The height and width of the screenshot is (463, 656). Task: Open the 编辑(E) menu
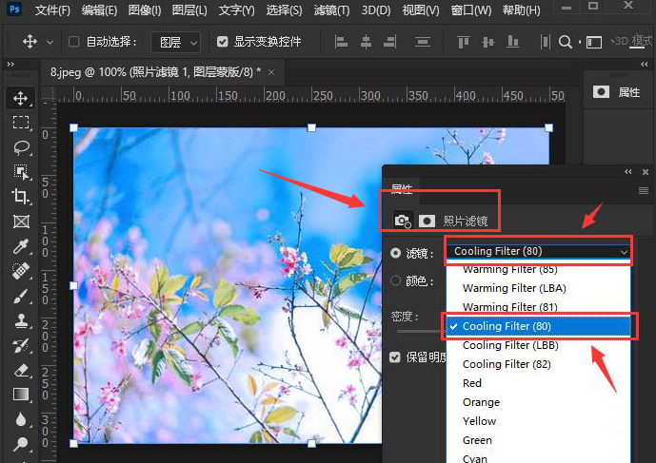pyautogui.click(x=99, y=10)
